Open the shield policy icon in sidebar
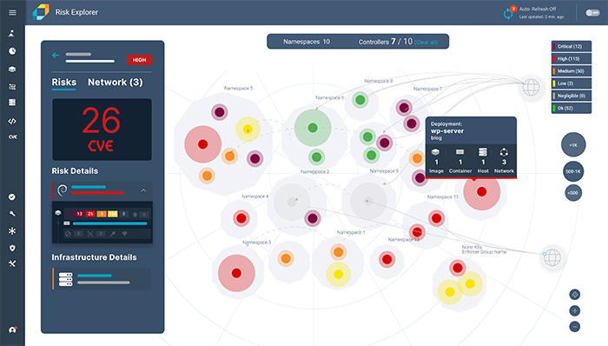 point(12,248)
